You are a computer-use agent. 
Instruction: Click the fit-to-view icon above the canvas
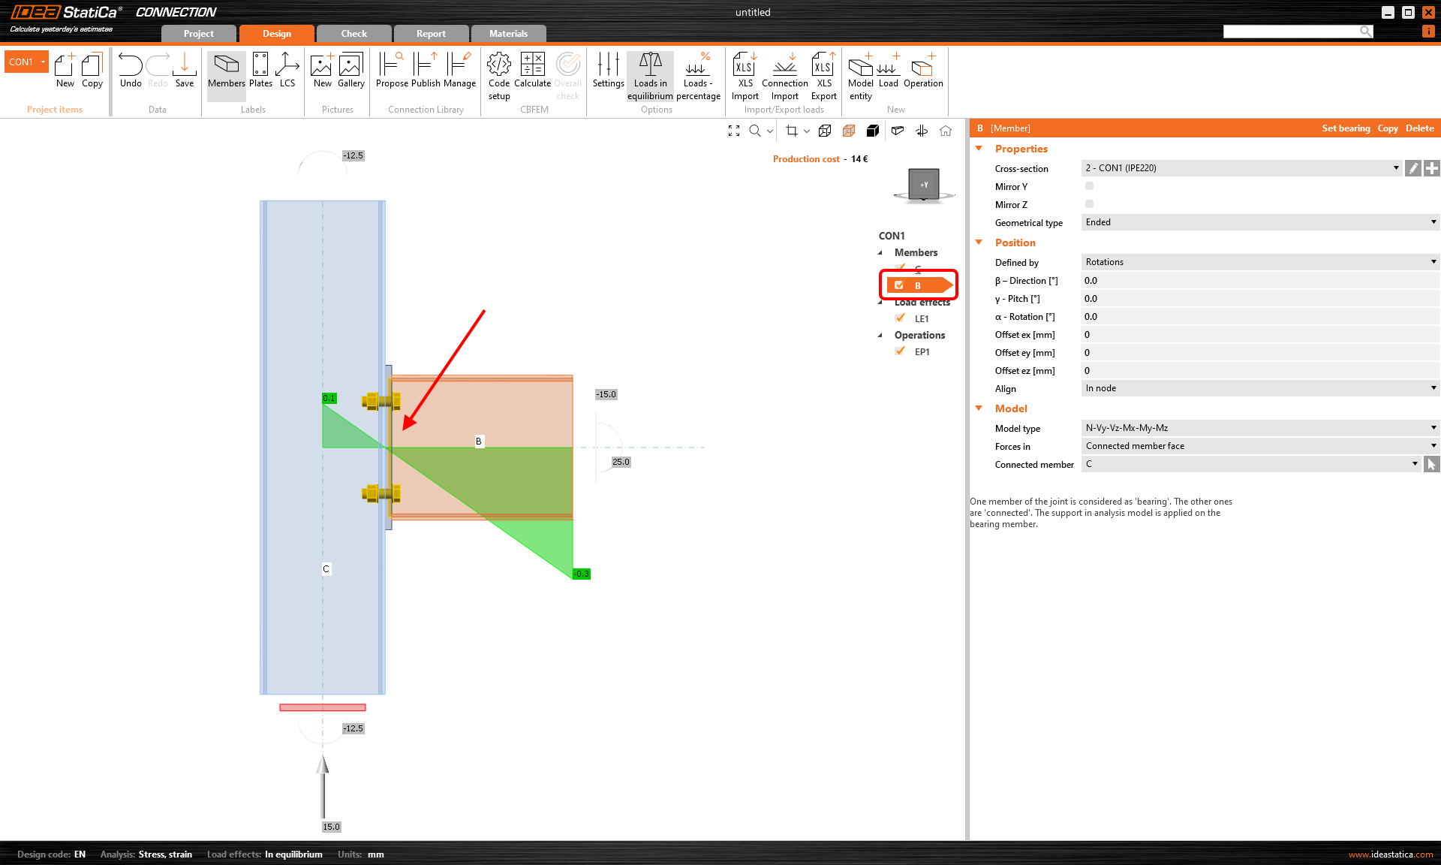click(x=734, y=131)
